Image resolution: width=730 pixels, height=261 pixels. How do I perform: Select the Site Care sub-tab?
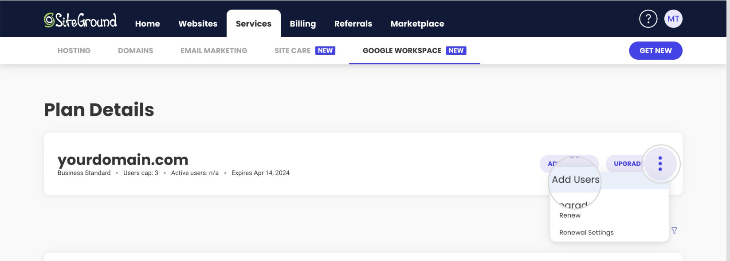305,50
